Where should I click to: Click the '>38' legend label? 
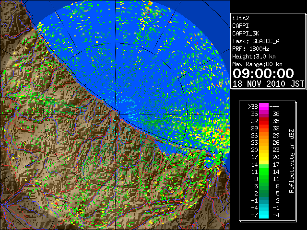click(x=253, y=106)
